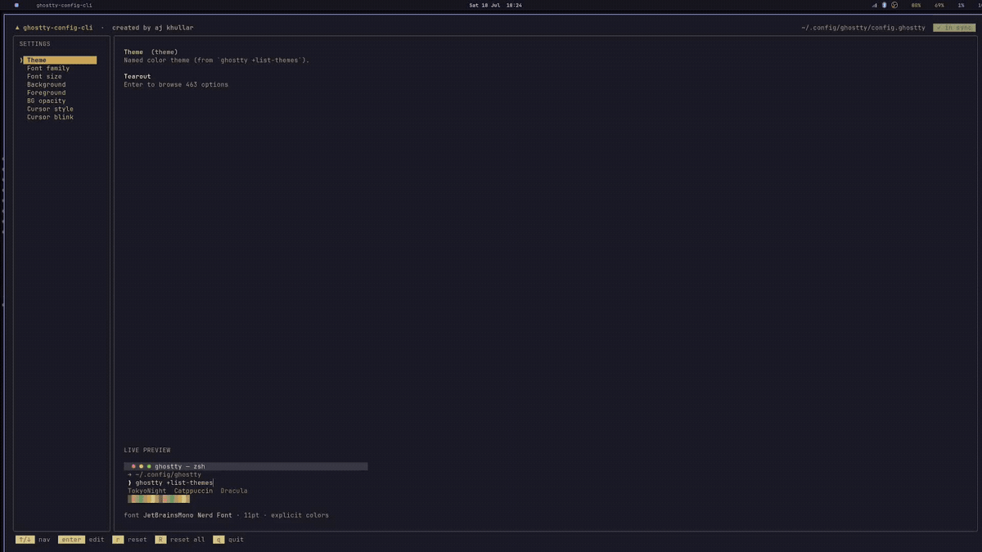This screenshot has height=552, width=982.
Task: Select the Font family setting
Action: click(x=48, y=69)
